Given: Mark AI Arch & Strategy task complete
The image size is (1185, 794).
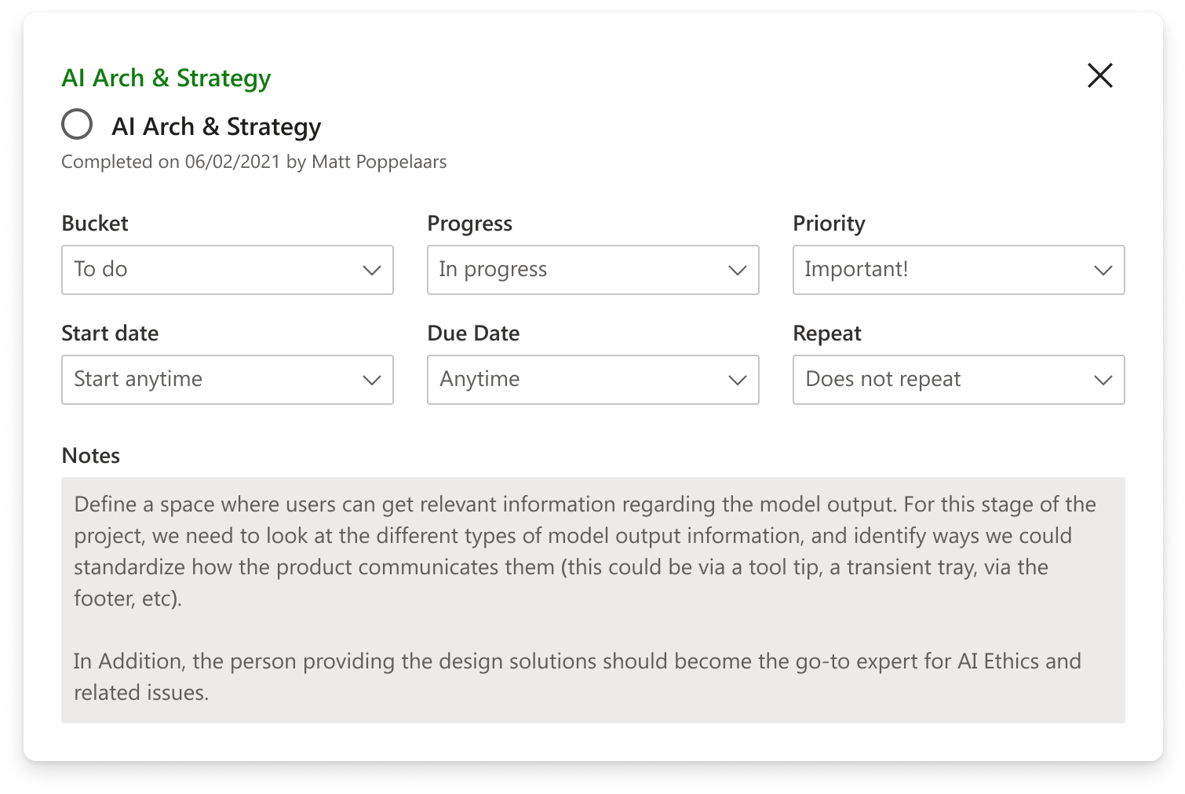Looking at the screenshot, I should click(x=77, y=124).
